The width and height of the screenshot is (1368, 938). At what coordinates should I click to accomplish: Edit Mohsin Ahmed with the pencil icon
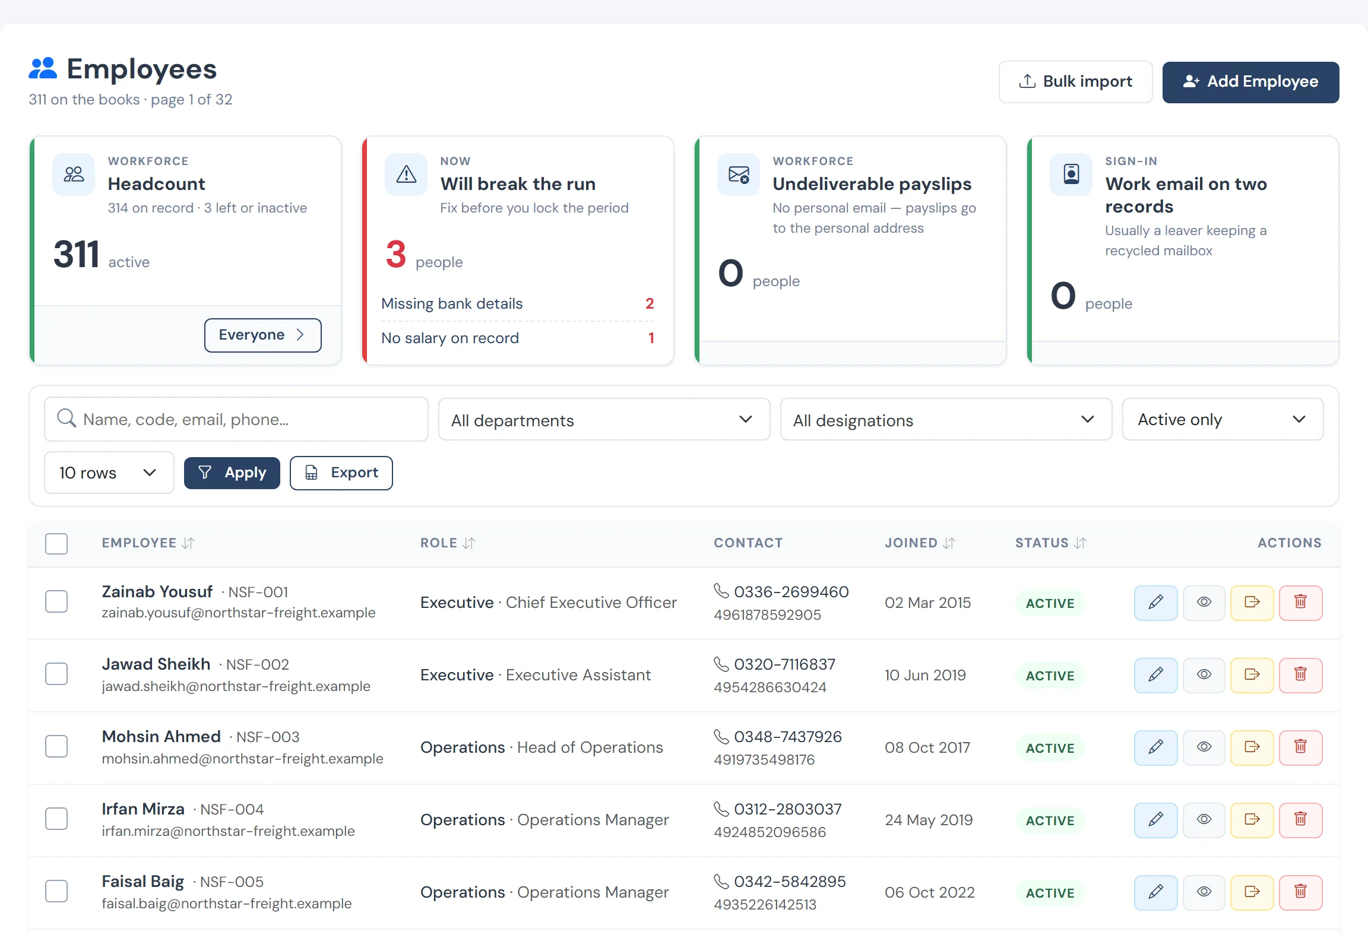pyautogui.click(x=1155, y=747)
